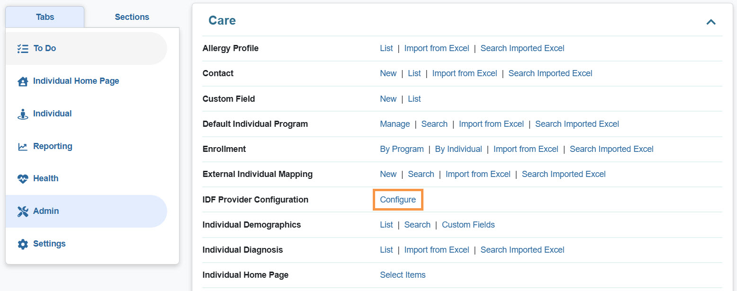Open the Allergy Profile List link
The image size is (737, 291).
point(386,48)
